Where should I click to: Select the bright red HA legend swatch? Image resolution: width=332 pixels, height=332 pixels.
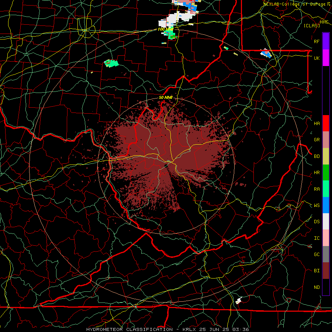tap(326, 123)
